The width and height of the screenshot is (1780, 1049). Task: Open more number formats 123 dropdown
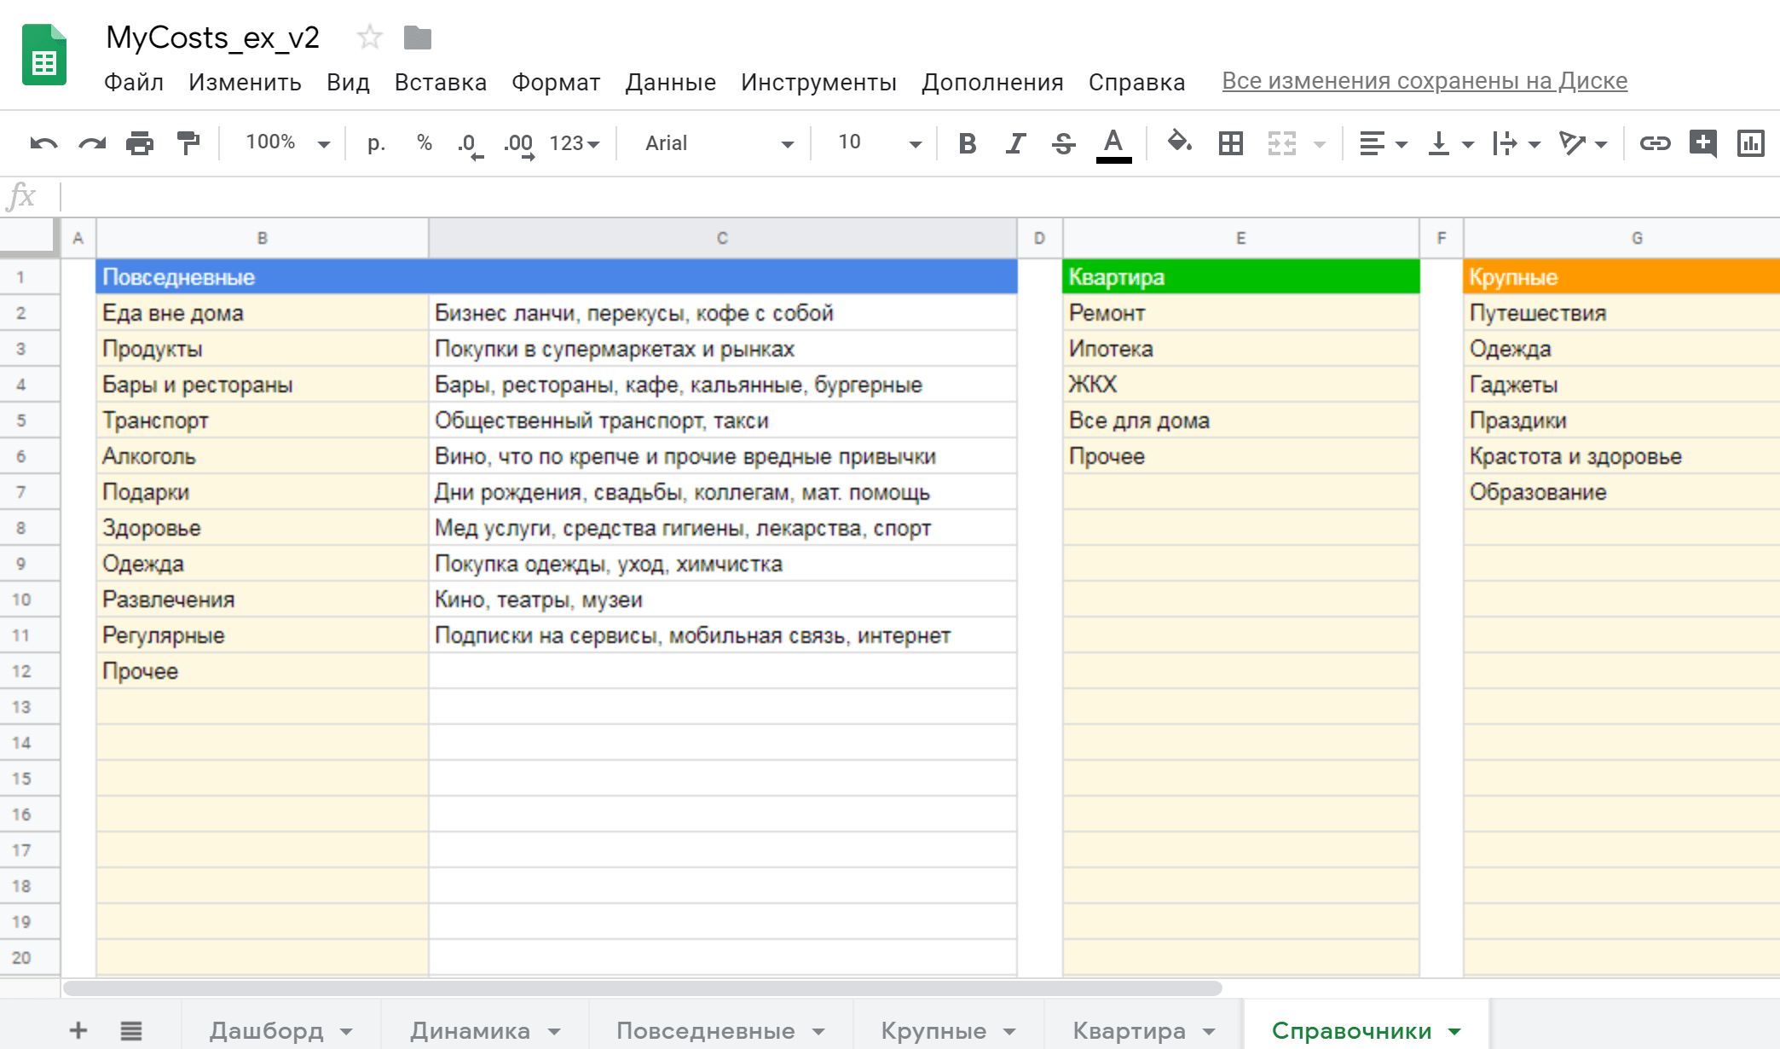click(x=575, y=143)
